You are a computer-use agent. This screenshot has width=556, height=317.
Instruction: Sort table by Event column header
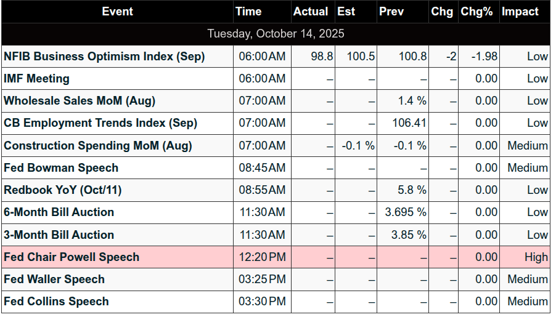[x=117, y=12]
